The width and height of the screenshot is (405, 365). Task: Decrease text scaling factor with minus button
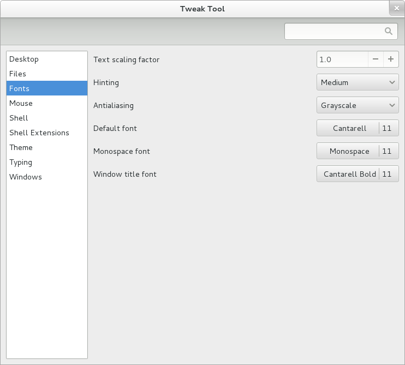(x=375, y=59)
